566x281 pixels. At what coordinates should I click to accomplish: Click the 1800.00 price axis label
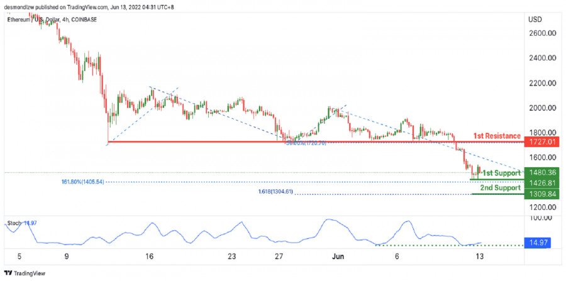(542, 133)
